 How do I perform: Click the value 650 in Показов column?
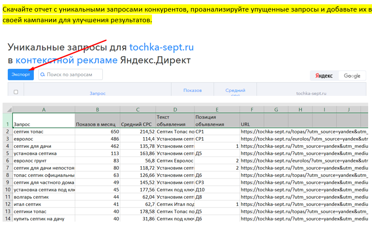[x=98, y=131]
